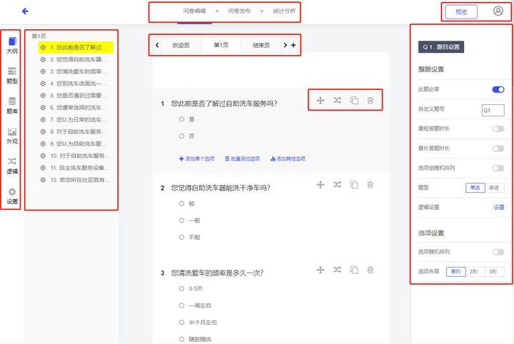This screenshot has width=514, height=344.
Task: Click move icon for question 1
Action: (x=321, y=100)
